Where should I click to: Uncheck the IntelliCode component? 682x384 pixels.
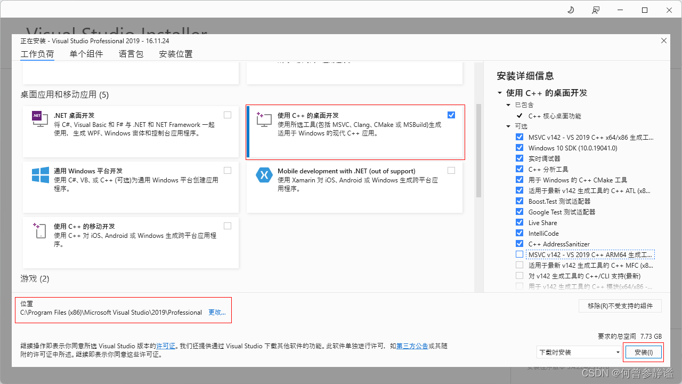click(x=519, y=233)
